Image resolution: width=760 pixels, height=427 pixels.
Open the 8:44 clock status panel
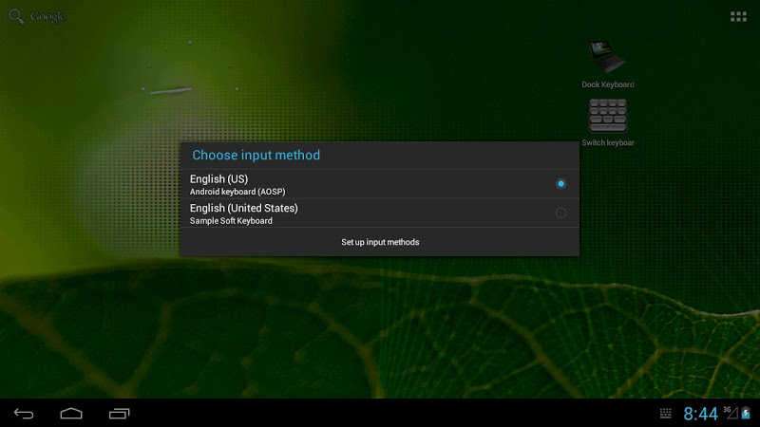[x=700, y=414]
